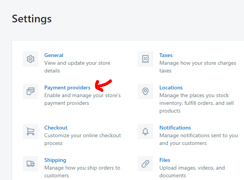The height and width of the screenshot is (180, 244).
Task: Open the Payment providers link
Action: pos(67,87)
